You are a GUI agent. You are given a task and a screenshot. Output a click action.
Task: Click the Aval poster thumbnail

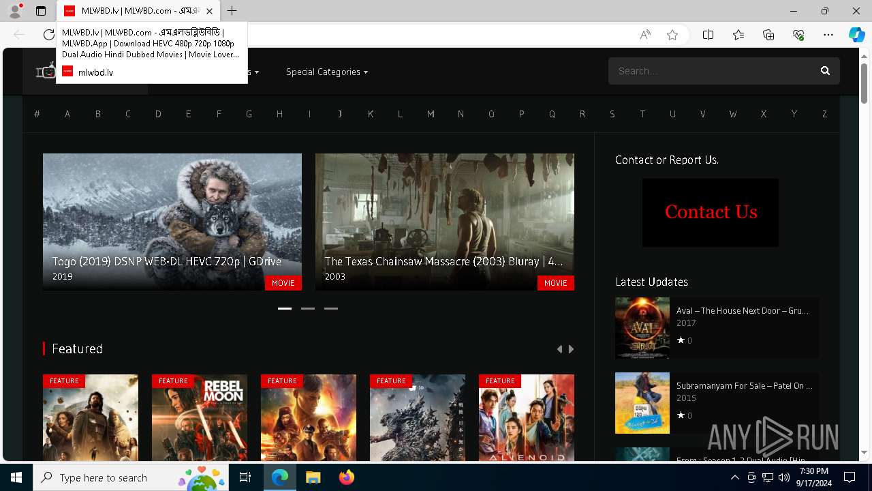[642, 328]
